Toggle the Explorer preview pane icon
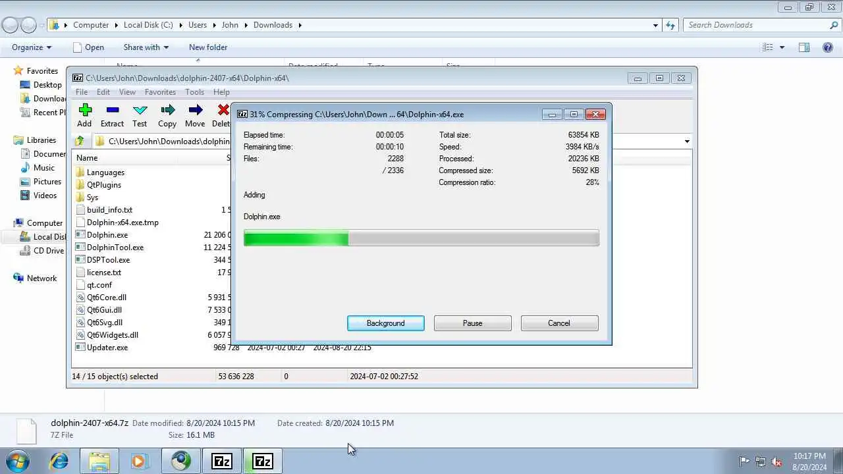The height and width of the screenshot is (474, 843). 804,47
